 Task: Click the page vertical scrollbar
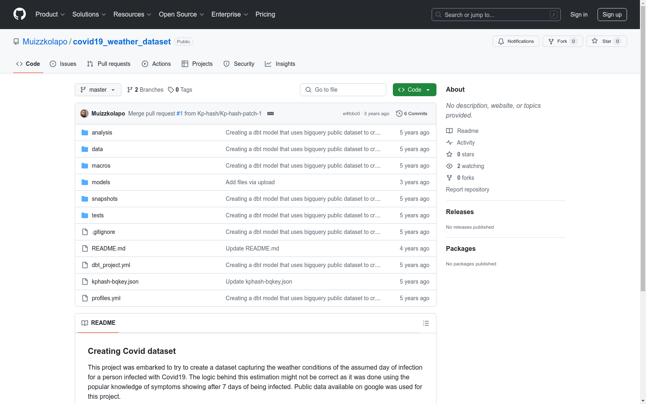pos(643,149)
